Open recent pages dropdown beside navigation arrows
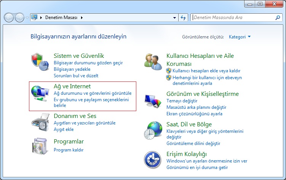286x180 pixels. click(27, 18)
